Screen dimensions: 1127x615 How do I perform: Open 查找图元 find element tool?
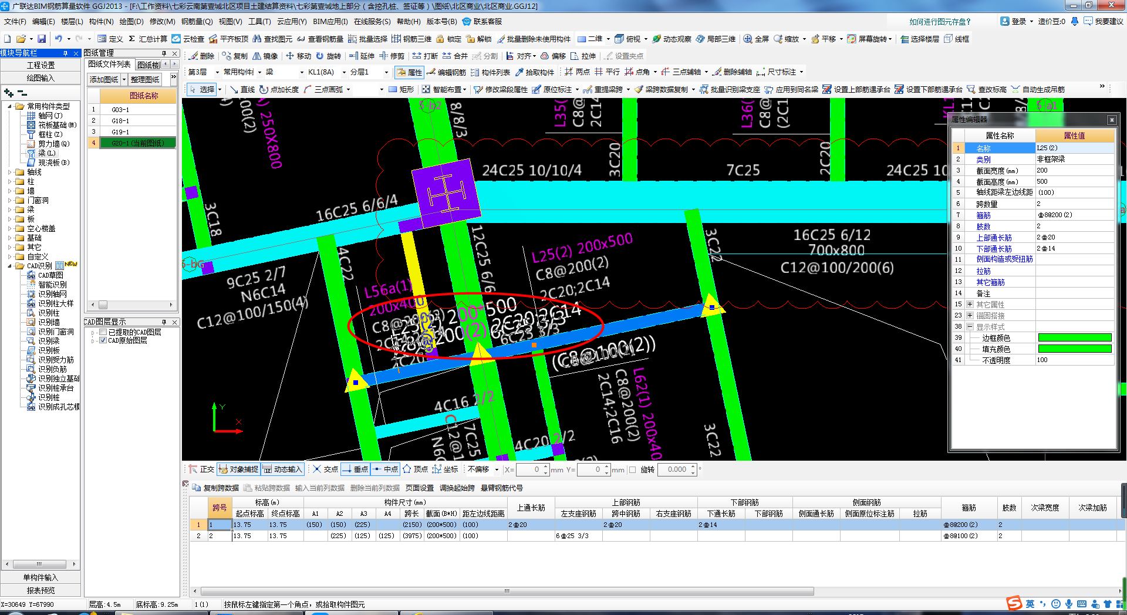tap(273, 39)
